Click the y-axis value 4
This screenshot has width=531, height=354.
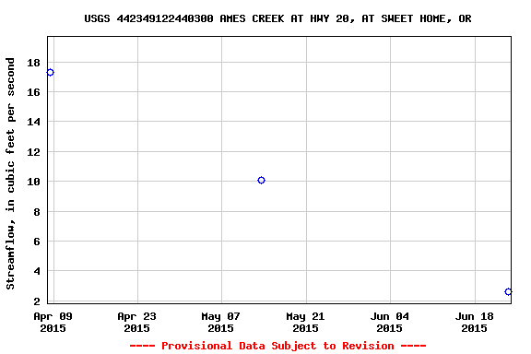click(x=37, y=271)
